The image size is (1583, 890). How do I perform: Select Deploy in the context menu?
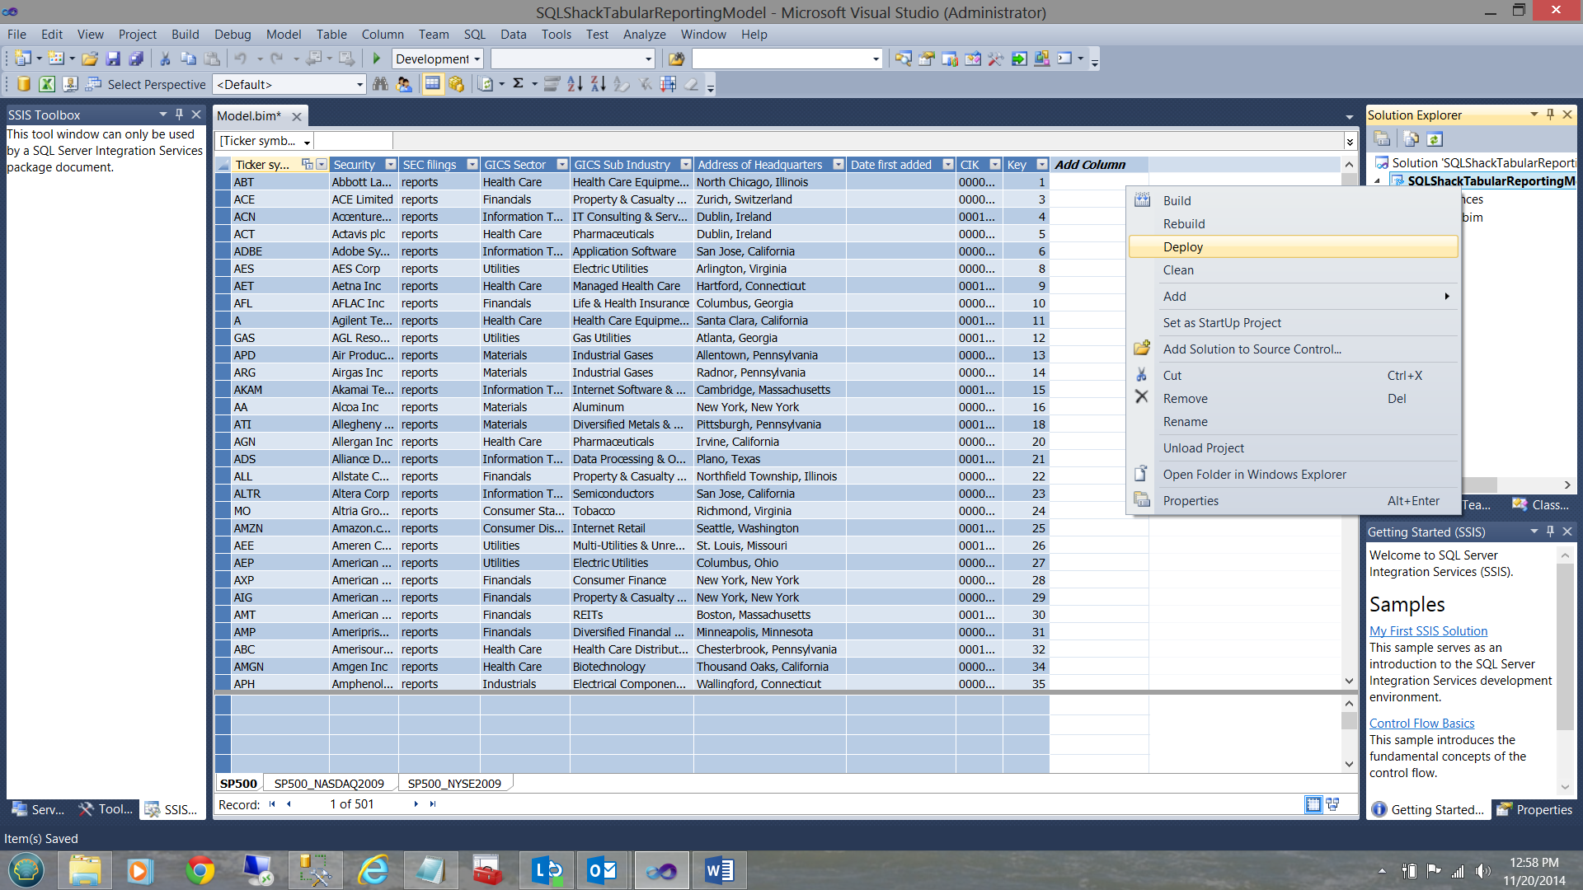point(1183,247)
